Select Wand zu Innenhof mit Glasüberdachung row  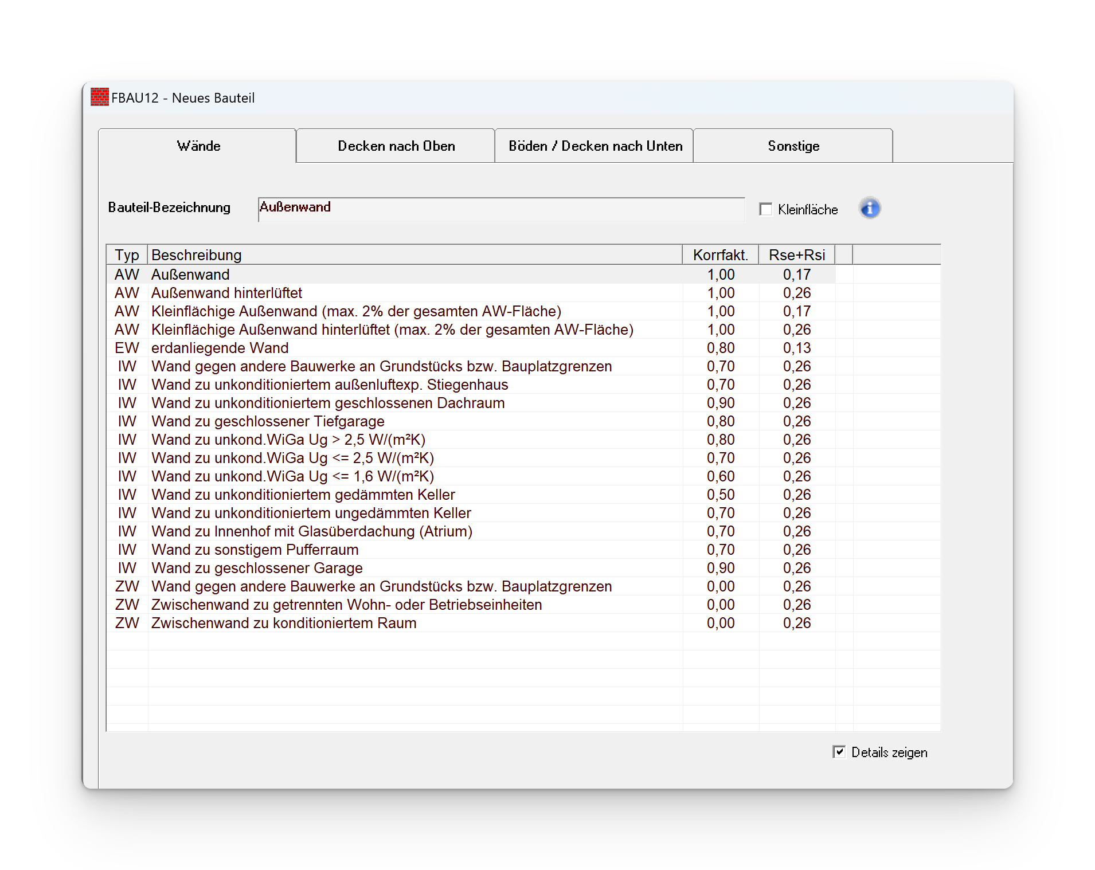click(311, 531)
